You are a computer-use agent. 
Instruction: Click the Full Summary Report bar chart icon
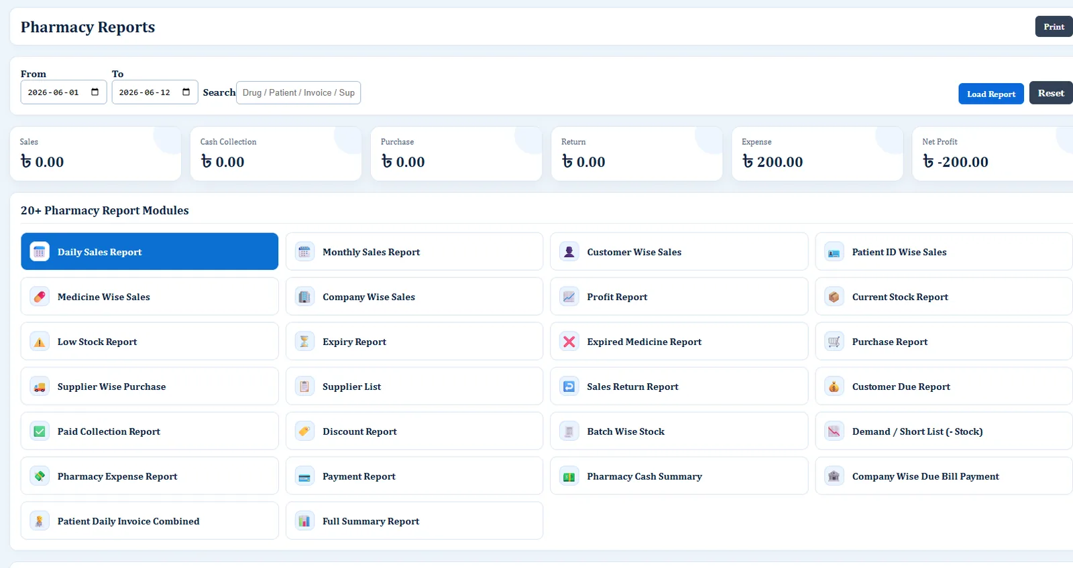click(304, 521)
